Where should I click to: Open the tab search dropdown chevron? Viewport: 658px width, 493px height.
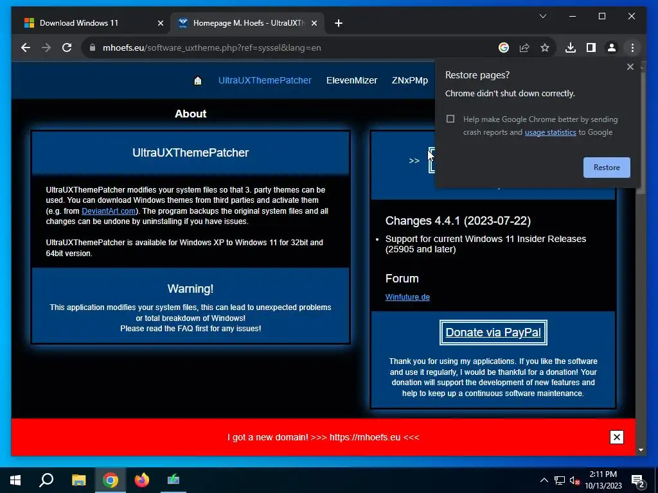[542, 16]
